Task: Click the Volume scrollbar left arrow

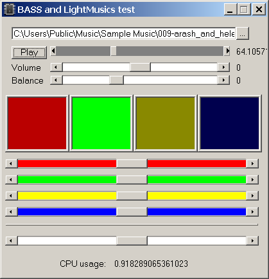Action: coord(56,67)
